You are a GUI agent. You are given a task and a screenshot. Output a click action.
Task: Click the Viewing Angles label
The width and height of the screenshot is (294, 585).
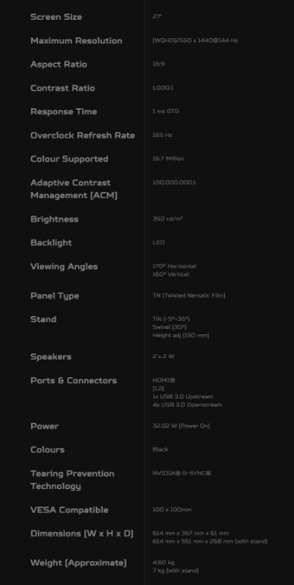tap(64, 267)
